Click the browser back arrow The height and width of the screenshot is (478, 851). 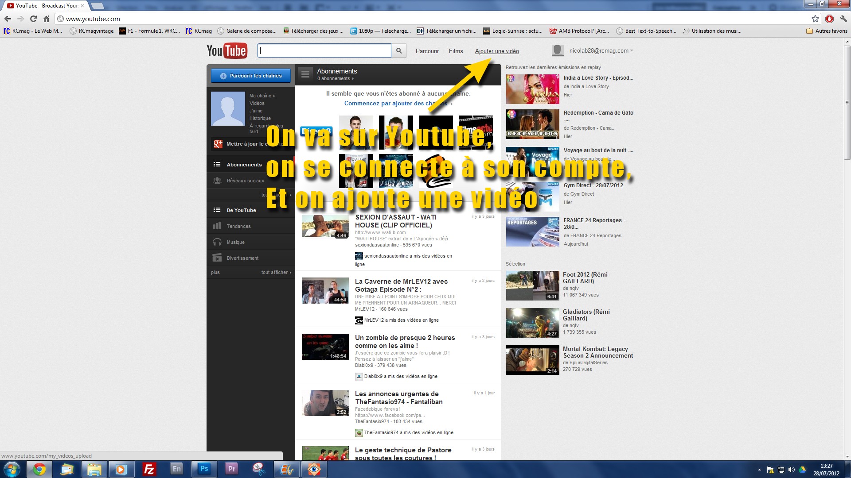tap(8, 19)
